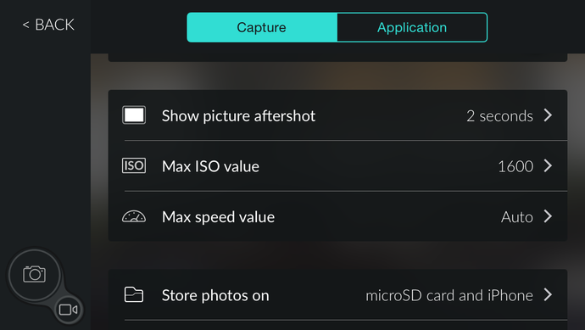Open the 2 seconds aftershot value
This screenshot has height=330, width=585.
point(499,116)
